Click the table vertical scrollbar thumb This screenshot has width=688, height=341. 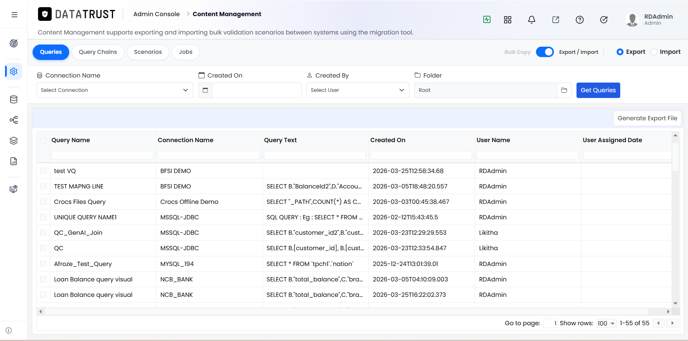click(675, 157)
